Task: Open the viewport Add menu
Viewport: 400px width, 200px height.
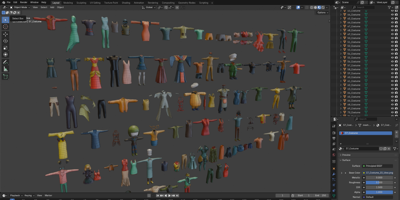Action: pyautogui.click(x=52, y=7)
